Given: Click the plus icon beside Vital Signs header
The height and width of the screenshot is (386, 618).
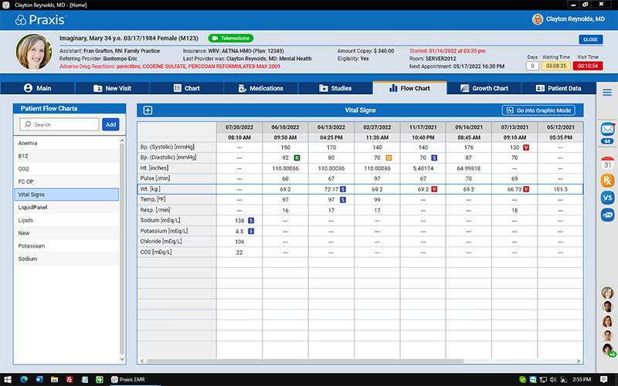Looking at the screenshot, I should tap(148, 110).
